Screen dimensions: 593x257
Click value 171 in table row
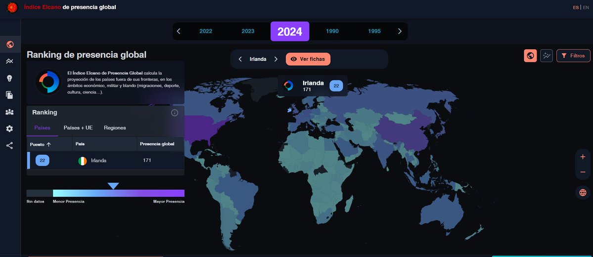147,161
